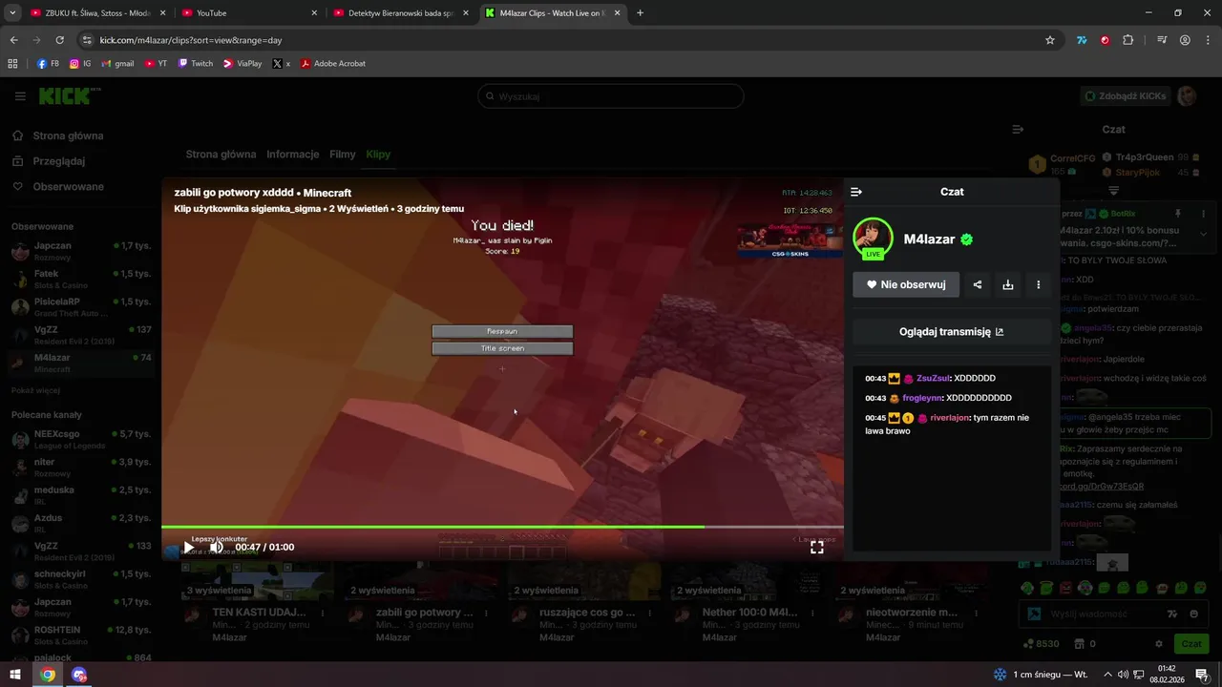Open the FB bookmark
Viewport: 1222px width, 687px height.
(x=48, y=64)
